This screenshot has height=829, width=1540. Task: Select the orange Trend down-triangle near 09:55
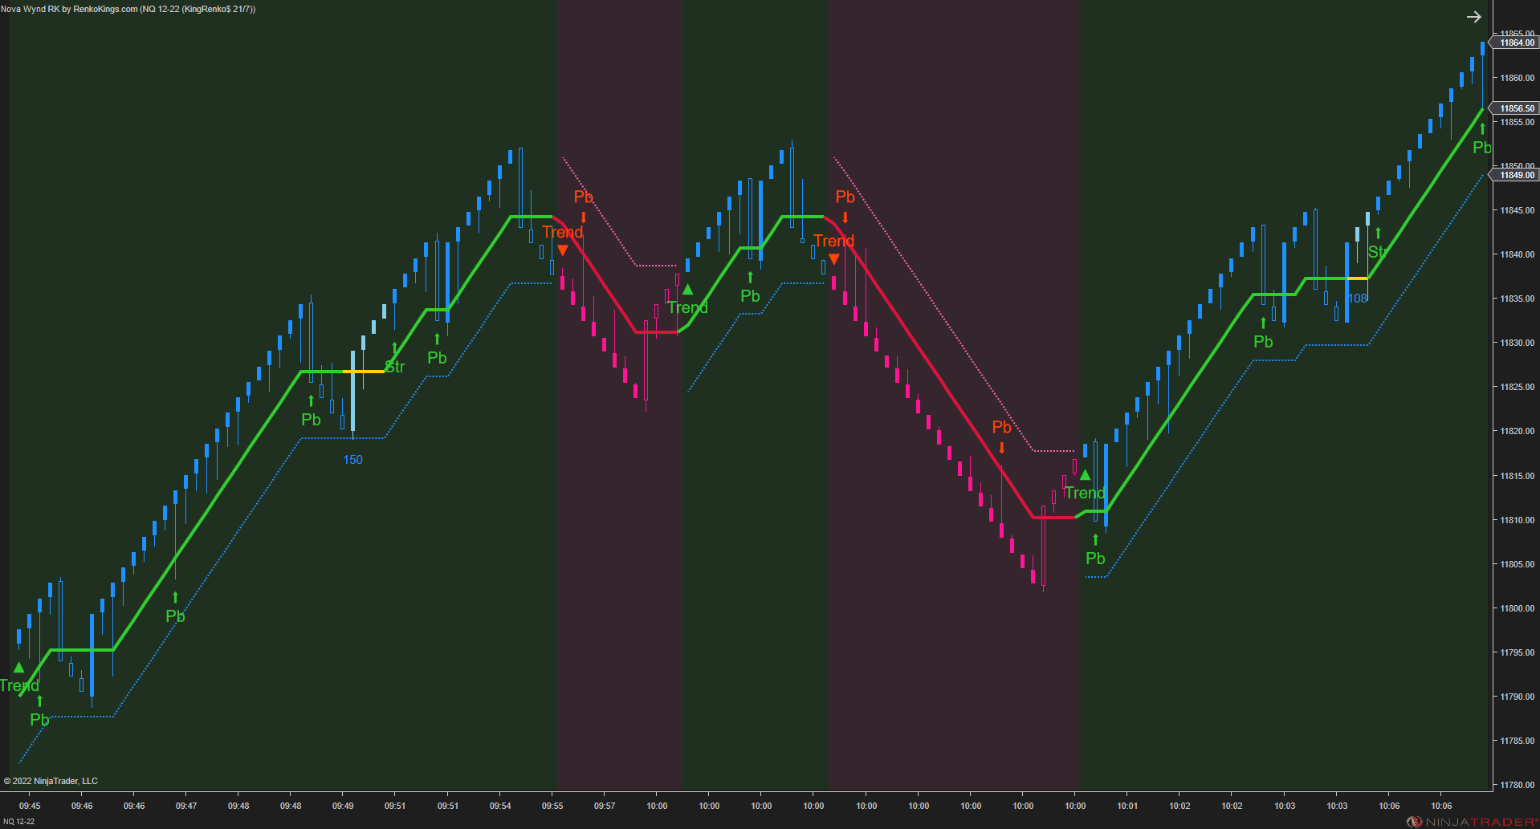pos(563,250)
